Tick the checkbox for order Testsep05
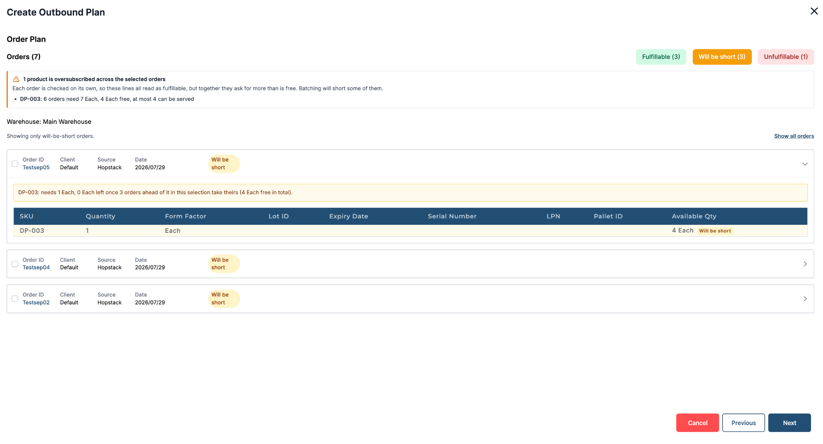The image size is (823, 444). click(15, 164)
